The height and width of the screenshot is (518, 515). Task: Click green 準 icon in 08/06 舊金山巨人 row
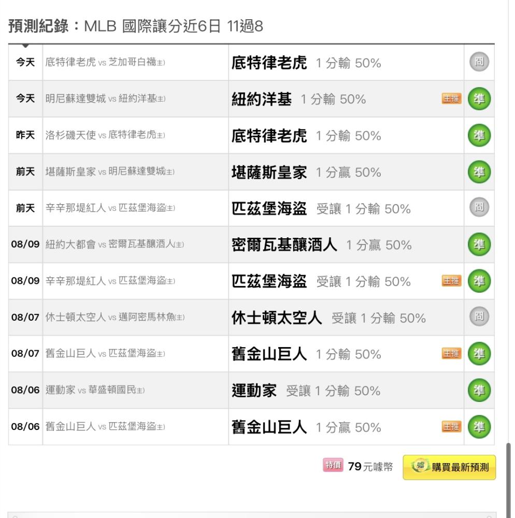click(x=479, y=427)
